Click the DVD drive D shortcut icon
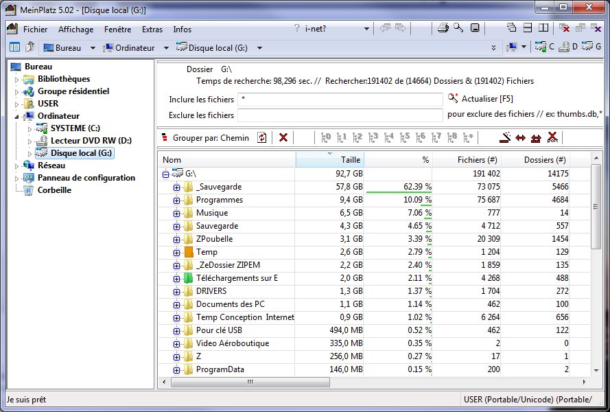This screenshot has height=412, width=610. [x=564, y=47]
